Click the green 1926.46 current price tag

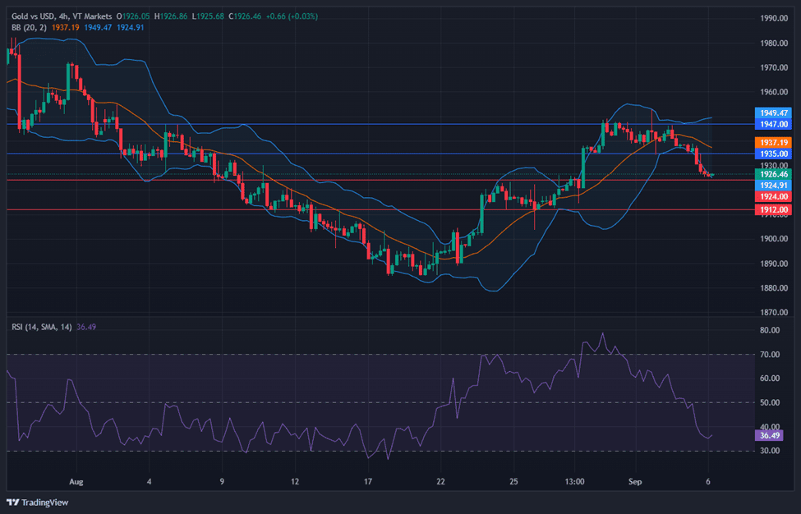[x=773, y=174]
